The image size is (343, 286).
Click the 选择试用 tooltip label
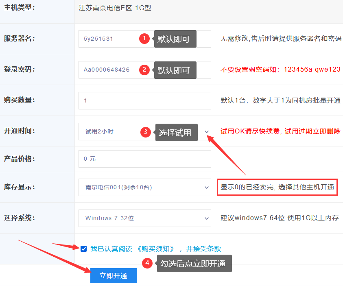point(176,132)
